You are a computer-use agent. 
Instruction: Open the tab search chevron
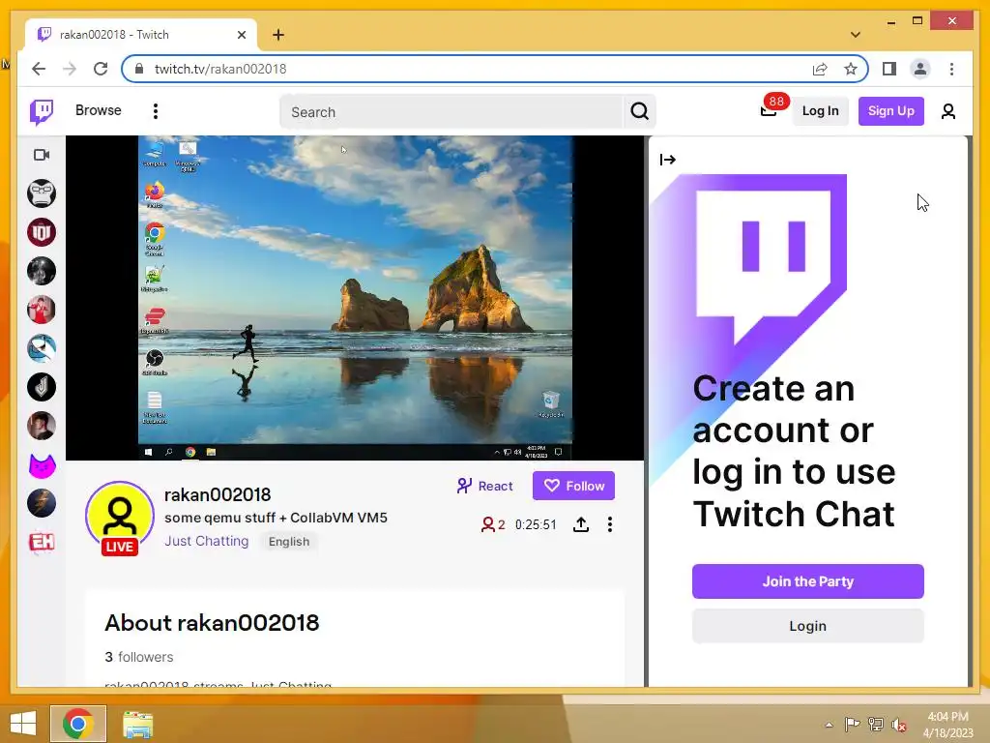coord(856,35)
